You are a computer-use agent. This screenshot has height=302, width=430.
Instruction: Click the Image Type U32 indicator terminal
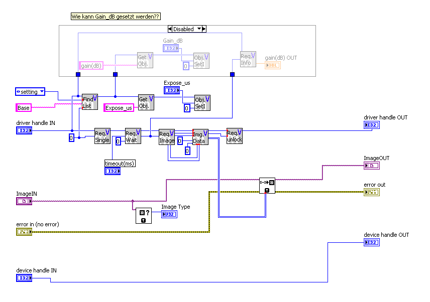tap(169, 214)
